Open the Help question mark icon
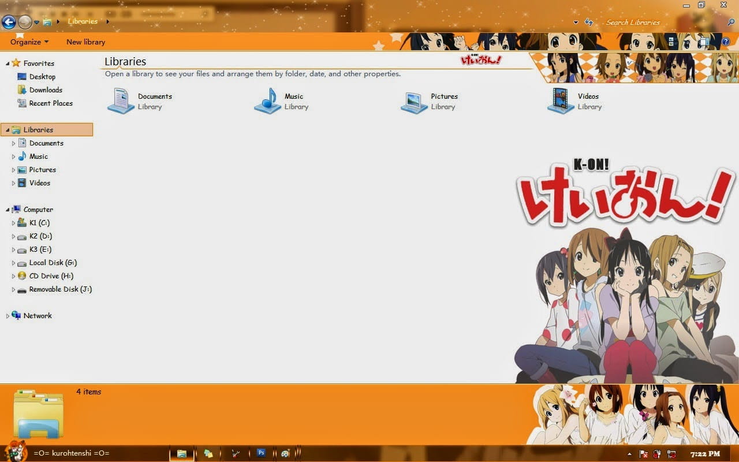 click(x=726, y=42)
